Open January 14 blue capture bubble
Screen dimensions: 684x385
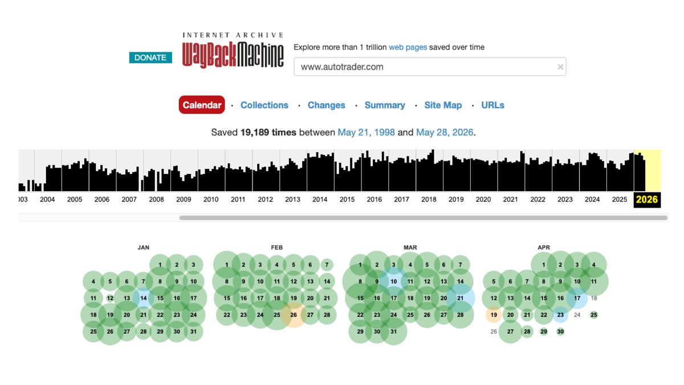144,298
